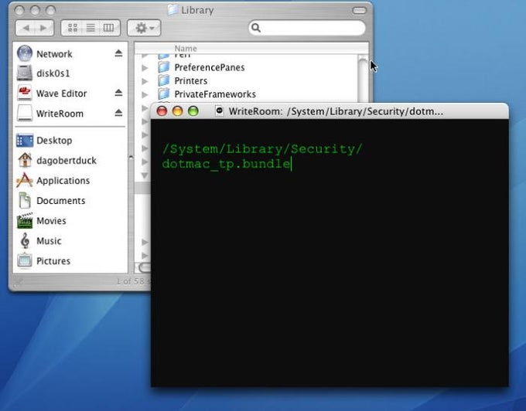Click the Finder search field
The width and height of the screenshot is (526, 411).
click(x=307, y=28)
